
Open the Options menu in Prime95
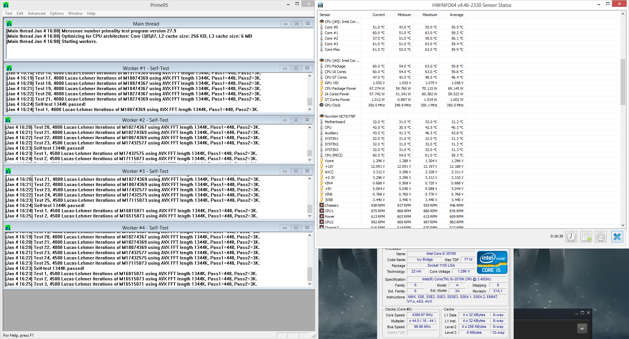click(x=57, y=13)
